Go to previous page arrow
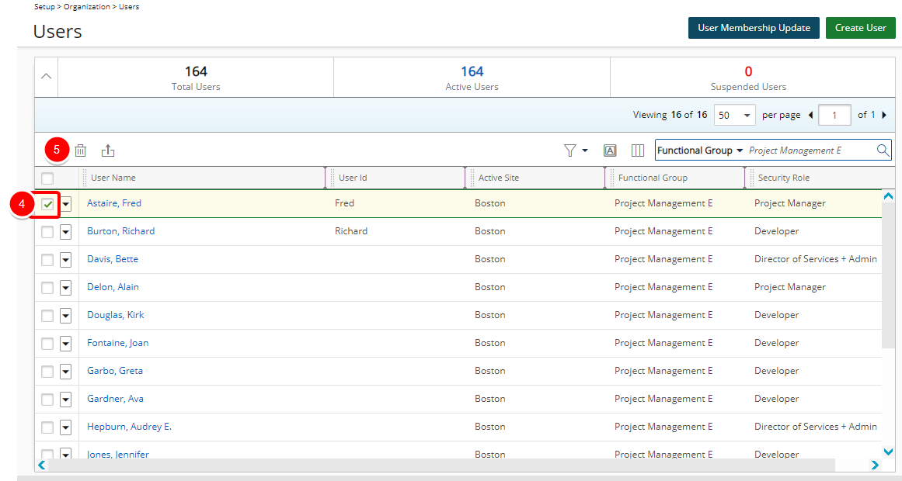The height and width of the screenshot is (481, 902). point(810,115)
